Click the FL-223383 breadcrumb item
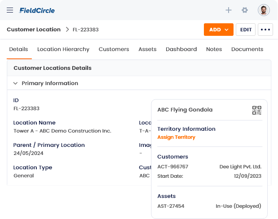The height and width of the screenshot is (219, 278). (x=85, y=30)
